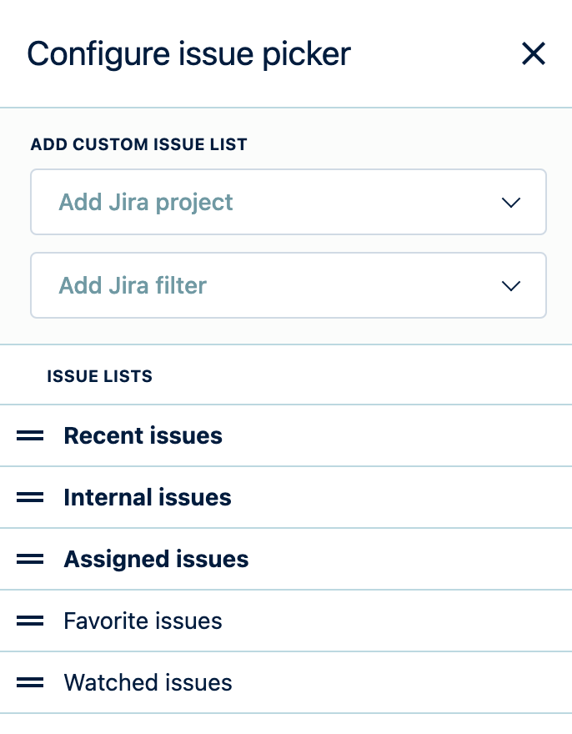Click empty space right of Watched issues
Image resolution: width=572 pixels, height=734 pixels.
click(400, 682)
